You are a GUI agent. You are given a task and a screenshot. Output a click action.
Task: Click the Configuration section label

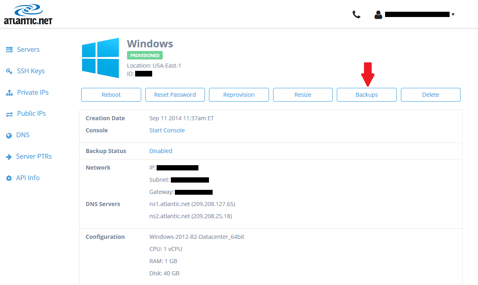tap(105, 237)
